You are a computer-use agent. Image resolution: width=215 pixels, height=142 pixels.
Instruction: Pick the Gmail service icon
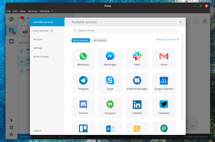(164, 56)
